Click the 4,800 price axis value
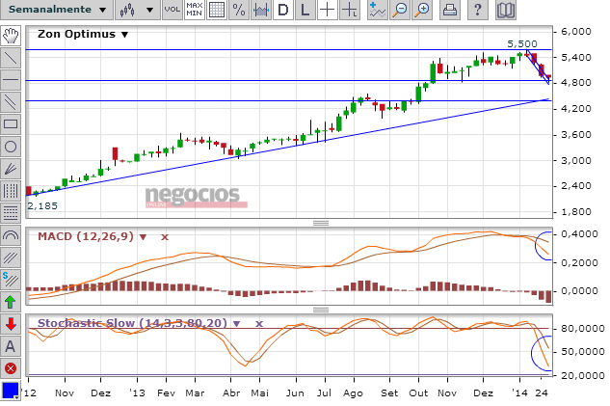Screen dimensions: 610x406 (x=575, y=83)
